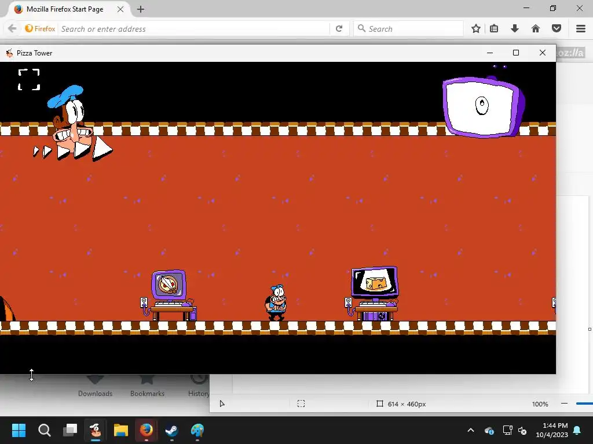
Task: Click the muted volume tray icon
Action: [522, 430]
